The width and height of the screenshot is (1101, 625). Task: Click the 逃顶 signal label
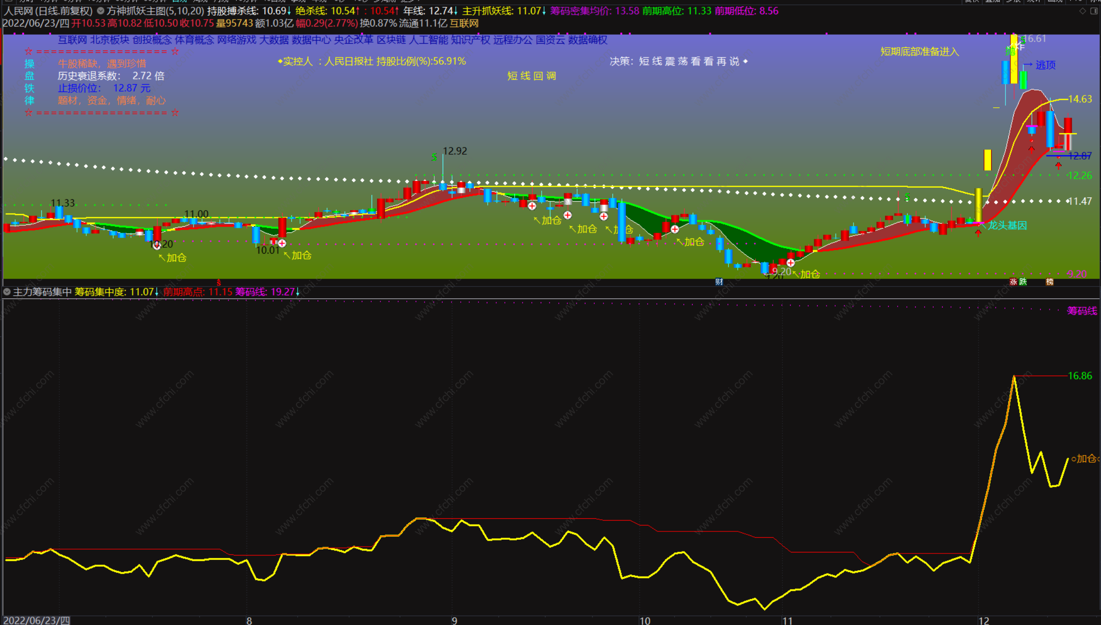pos(1045,65)
